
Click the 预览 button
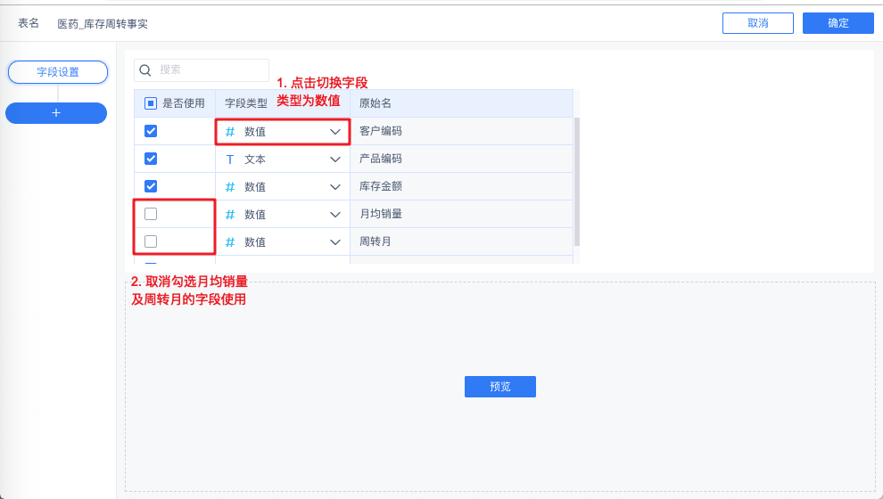click(500, 387)
